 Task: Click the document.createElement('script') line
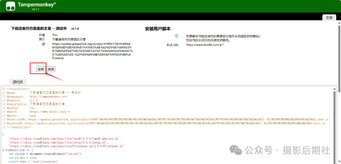click(46, 154)
